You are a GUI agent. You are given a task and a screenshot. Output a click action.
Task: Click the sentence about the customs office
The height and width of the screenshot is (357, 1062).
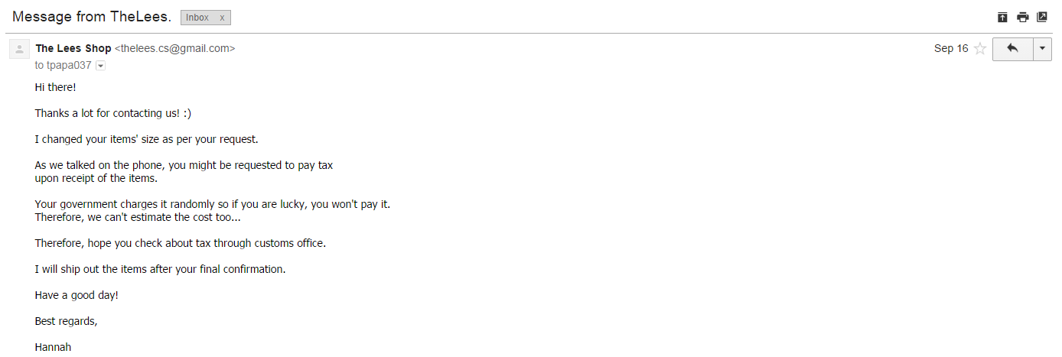tap(181, 243)
